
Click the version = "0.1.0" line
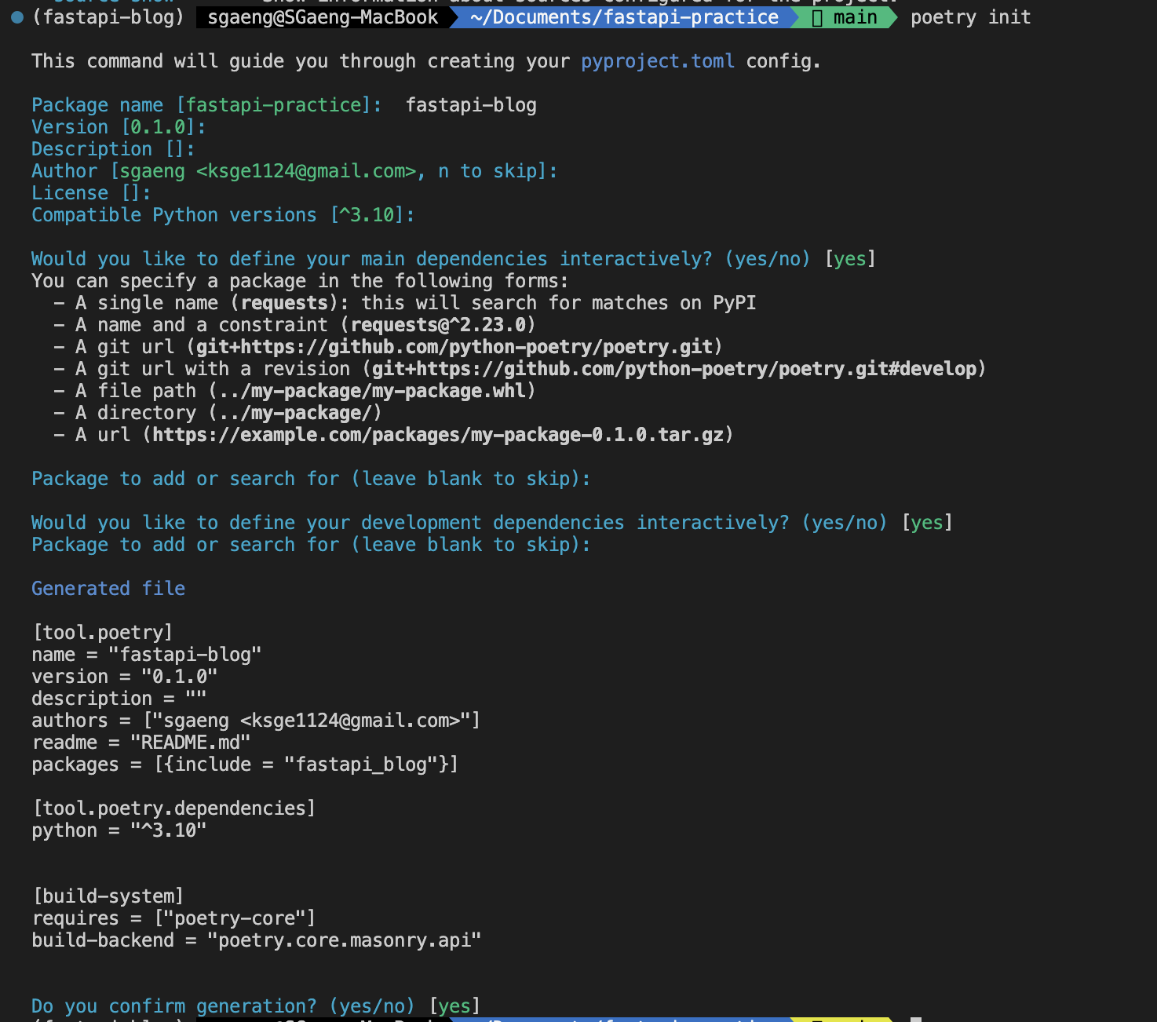point(124,677)
